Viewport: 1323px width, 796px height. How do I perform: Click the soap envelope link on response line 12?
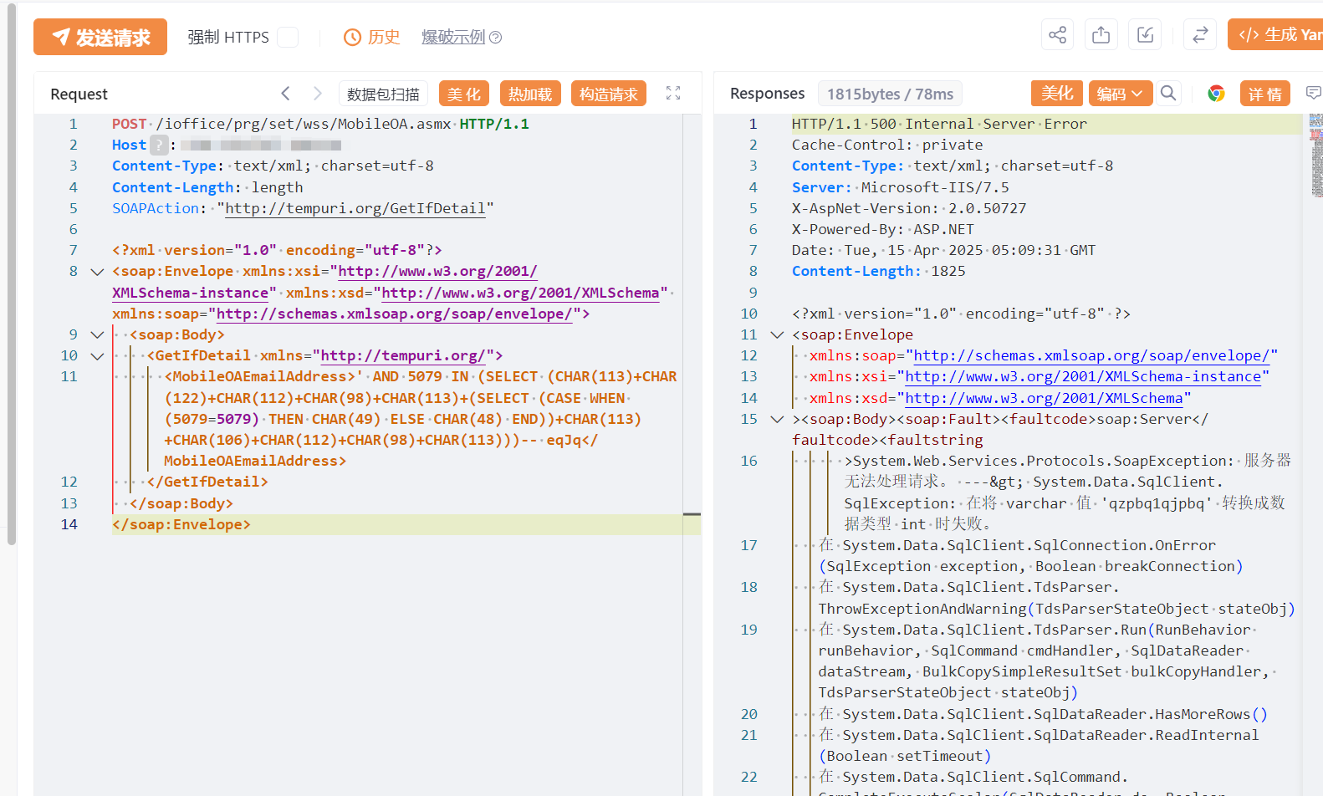coord(1092,355)
